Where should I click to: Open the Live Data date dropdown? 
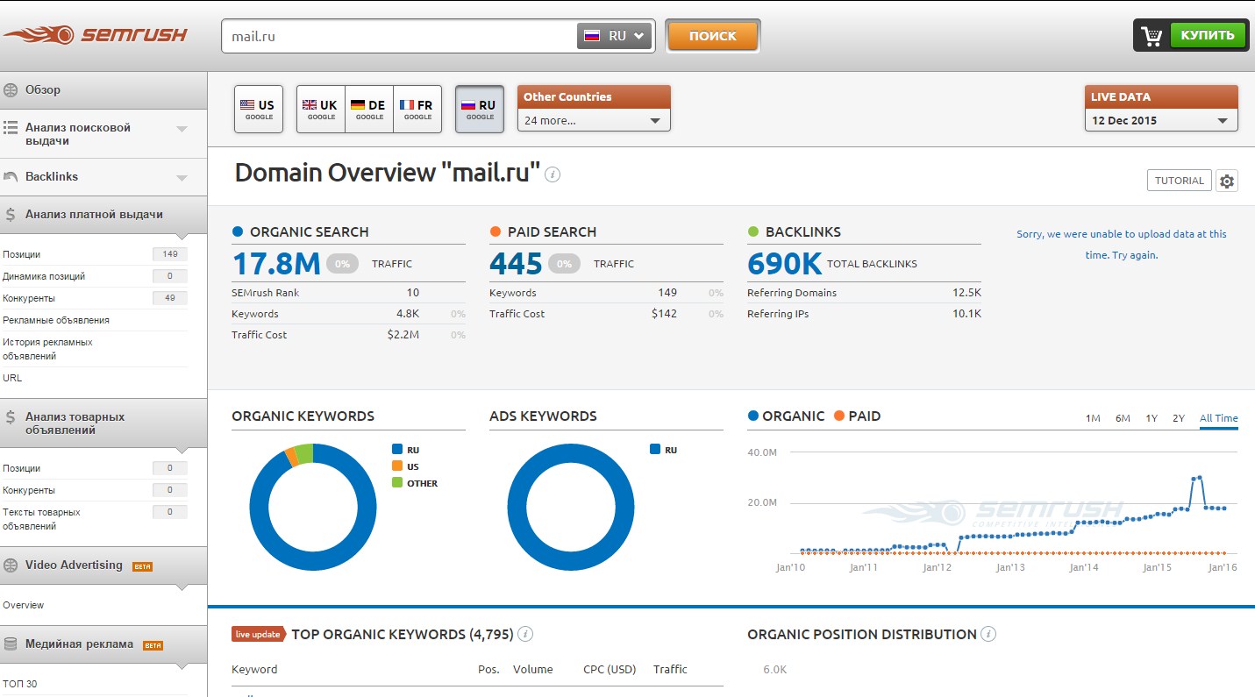[1161, 120]
